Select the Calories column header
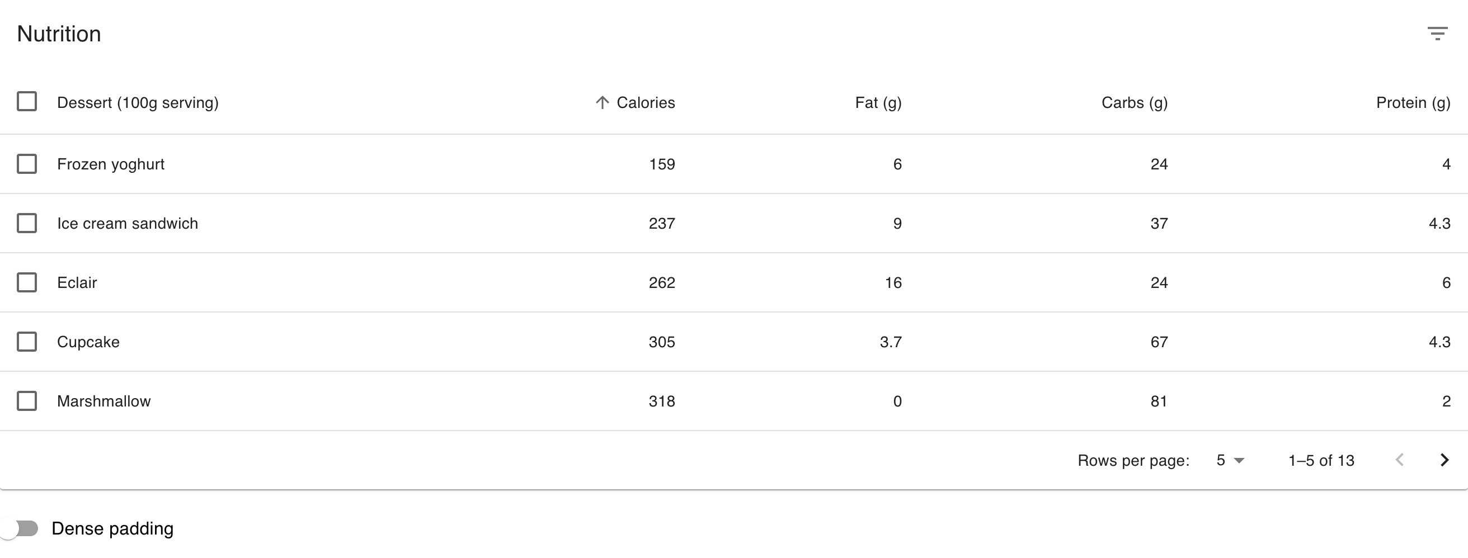 [x=644, y=102]
